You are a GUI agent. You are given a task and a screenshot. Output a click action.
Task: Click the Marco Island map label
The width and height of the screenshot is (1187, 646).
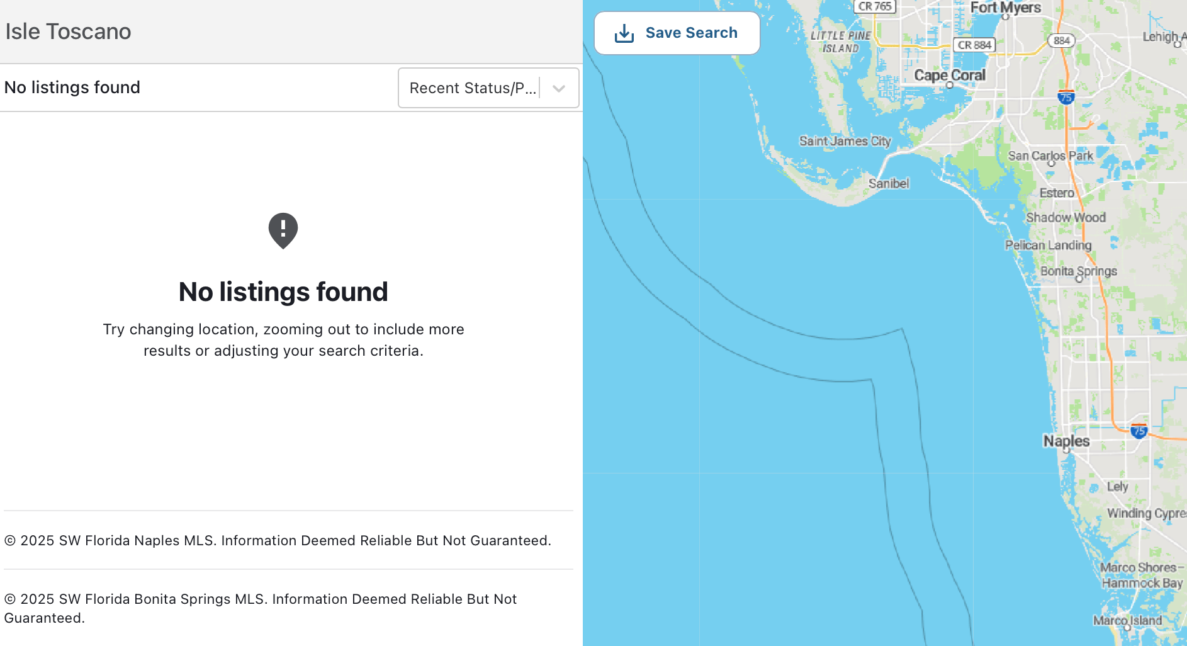tap(1127, 620)
